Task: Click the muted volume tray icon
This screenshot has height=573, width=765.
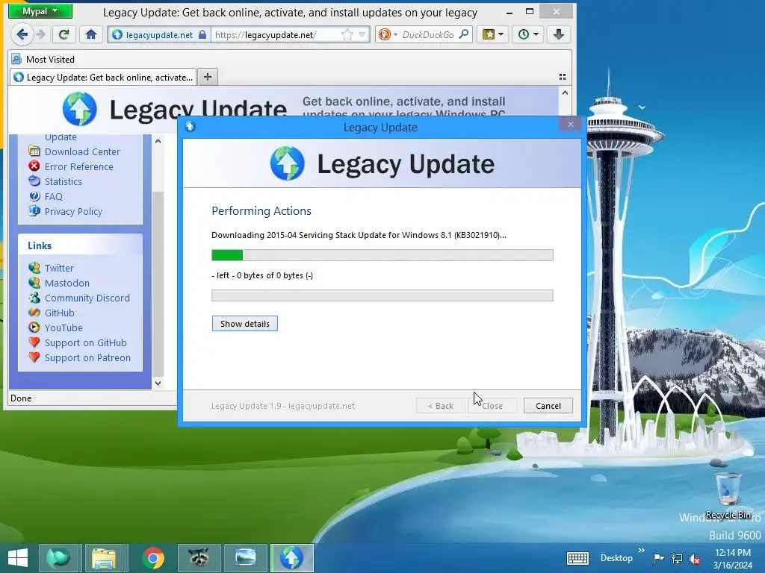Action: click(x=695, y=558)
